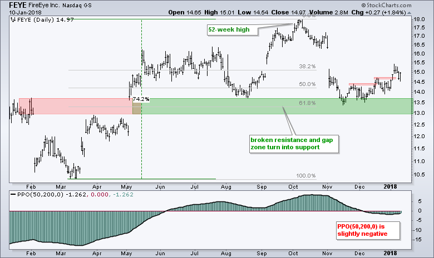Image resolution: width=434 pixels, height=258 pixels.
Task: Click the up-triangle icon beside the Chg value
Action: pos(410,13)
